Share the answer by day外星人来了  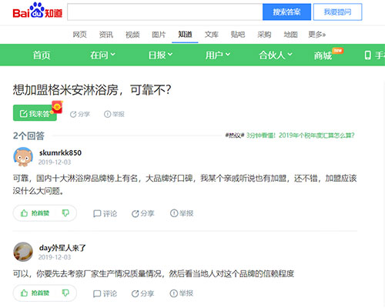(x=142, y=293)
